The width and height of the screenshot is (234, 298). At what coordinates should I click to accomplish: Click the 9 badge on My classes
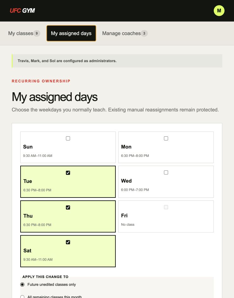point(37,33)
